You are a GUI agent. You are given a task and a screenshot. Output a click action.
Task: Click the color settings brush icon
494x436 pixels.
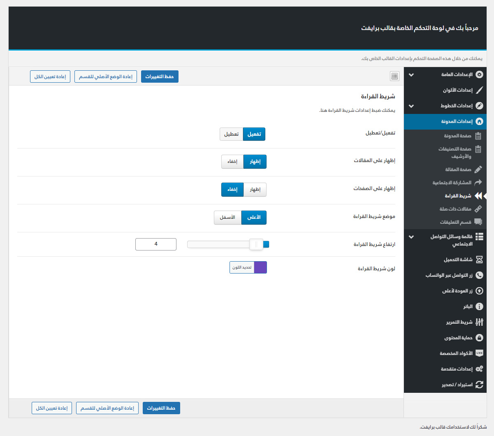[479, 90]
